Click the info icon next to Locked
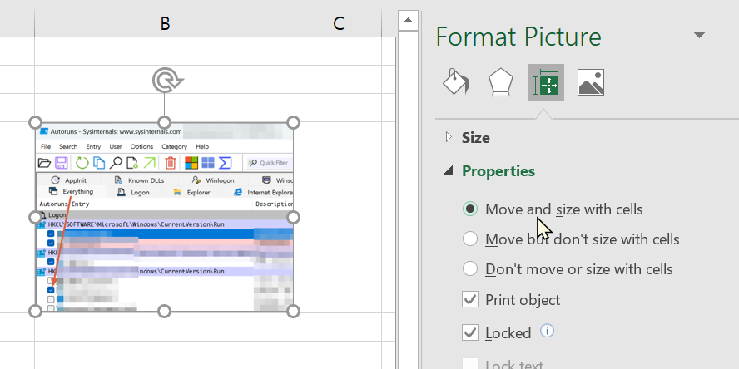 [547, 331]
